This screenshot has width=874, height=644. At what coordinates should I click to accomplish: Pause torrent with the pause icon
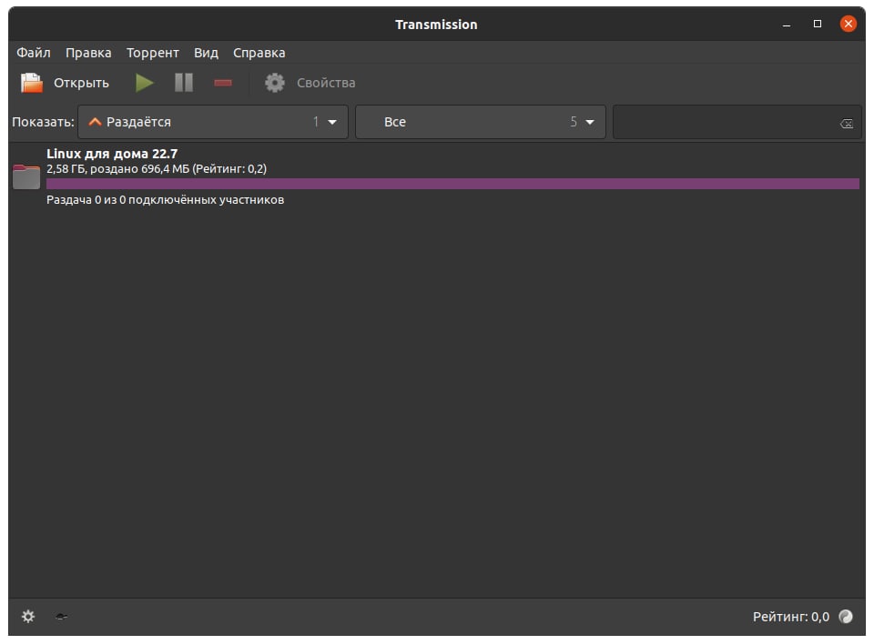point(183,83)
